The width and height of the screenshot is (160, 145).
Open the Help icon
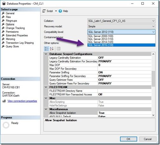coord(60,11)
